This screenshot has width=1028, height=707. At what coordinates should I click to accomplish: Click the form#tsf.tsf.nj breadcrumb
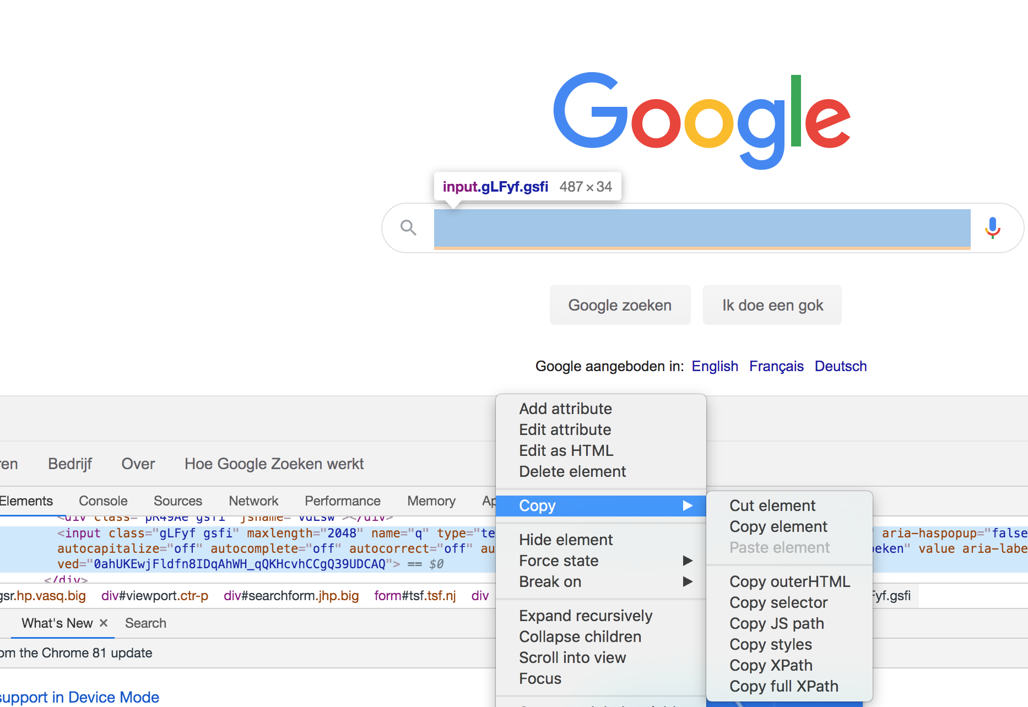(415, 596)
